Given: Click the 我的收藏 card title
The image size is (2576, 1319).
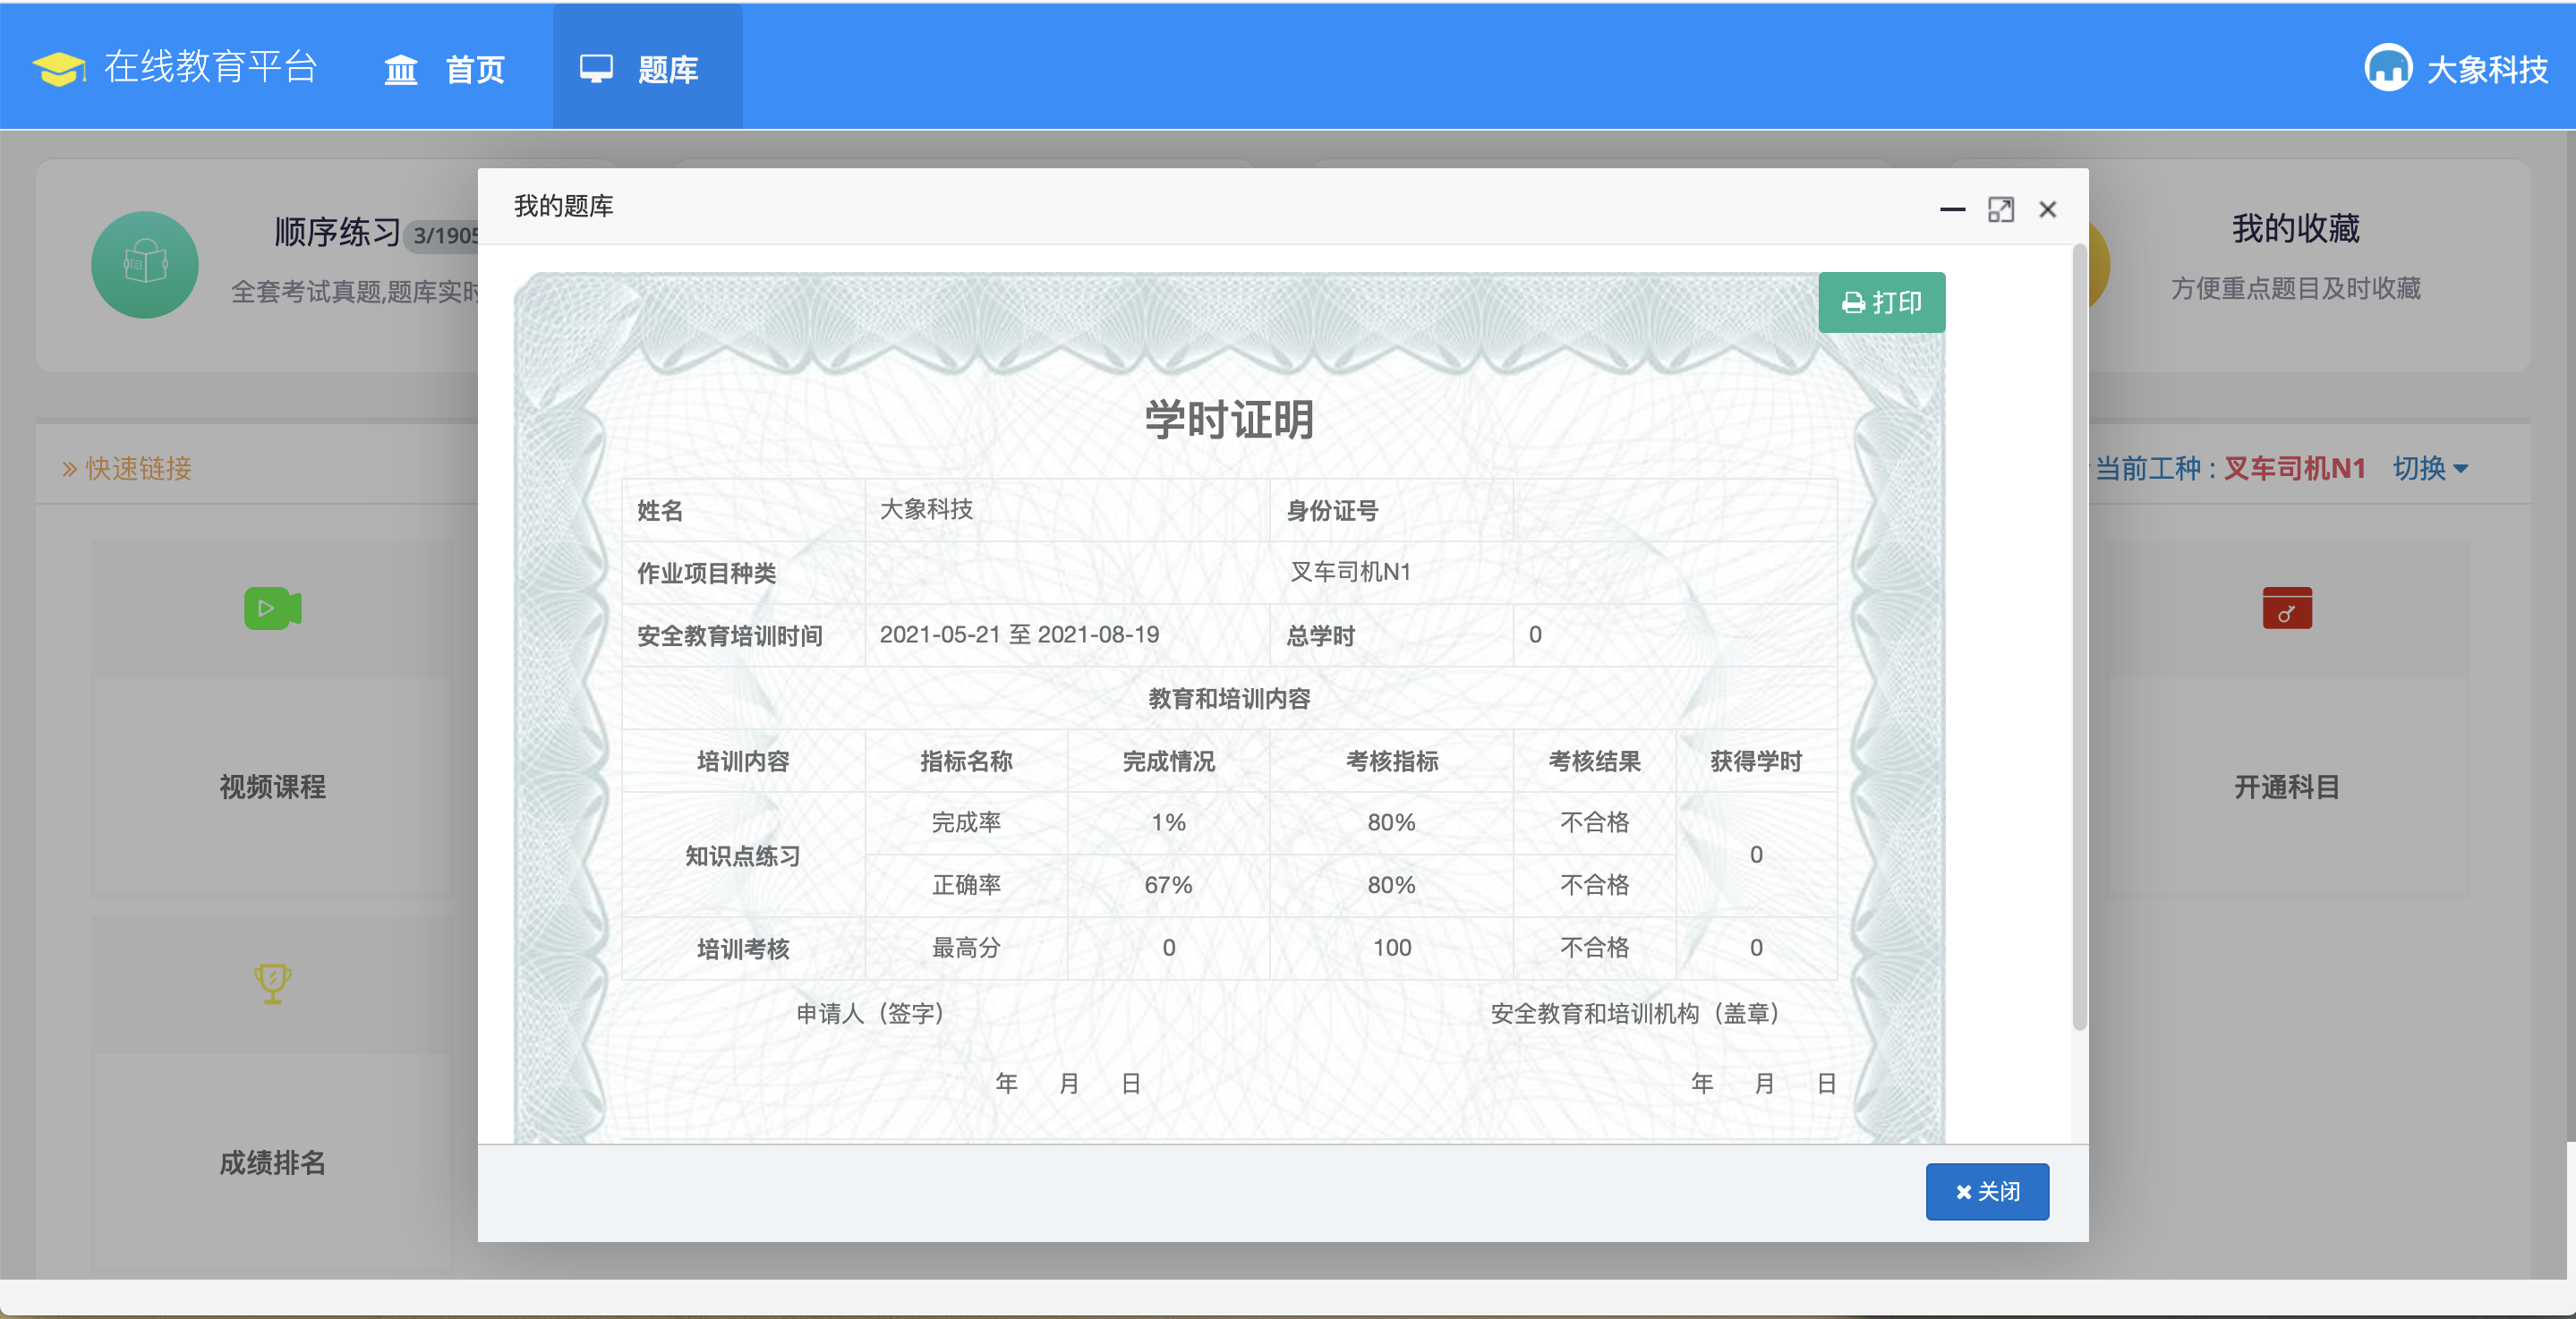Looking at the screenshot, I should 2295,229.
